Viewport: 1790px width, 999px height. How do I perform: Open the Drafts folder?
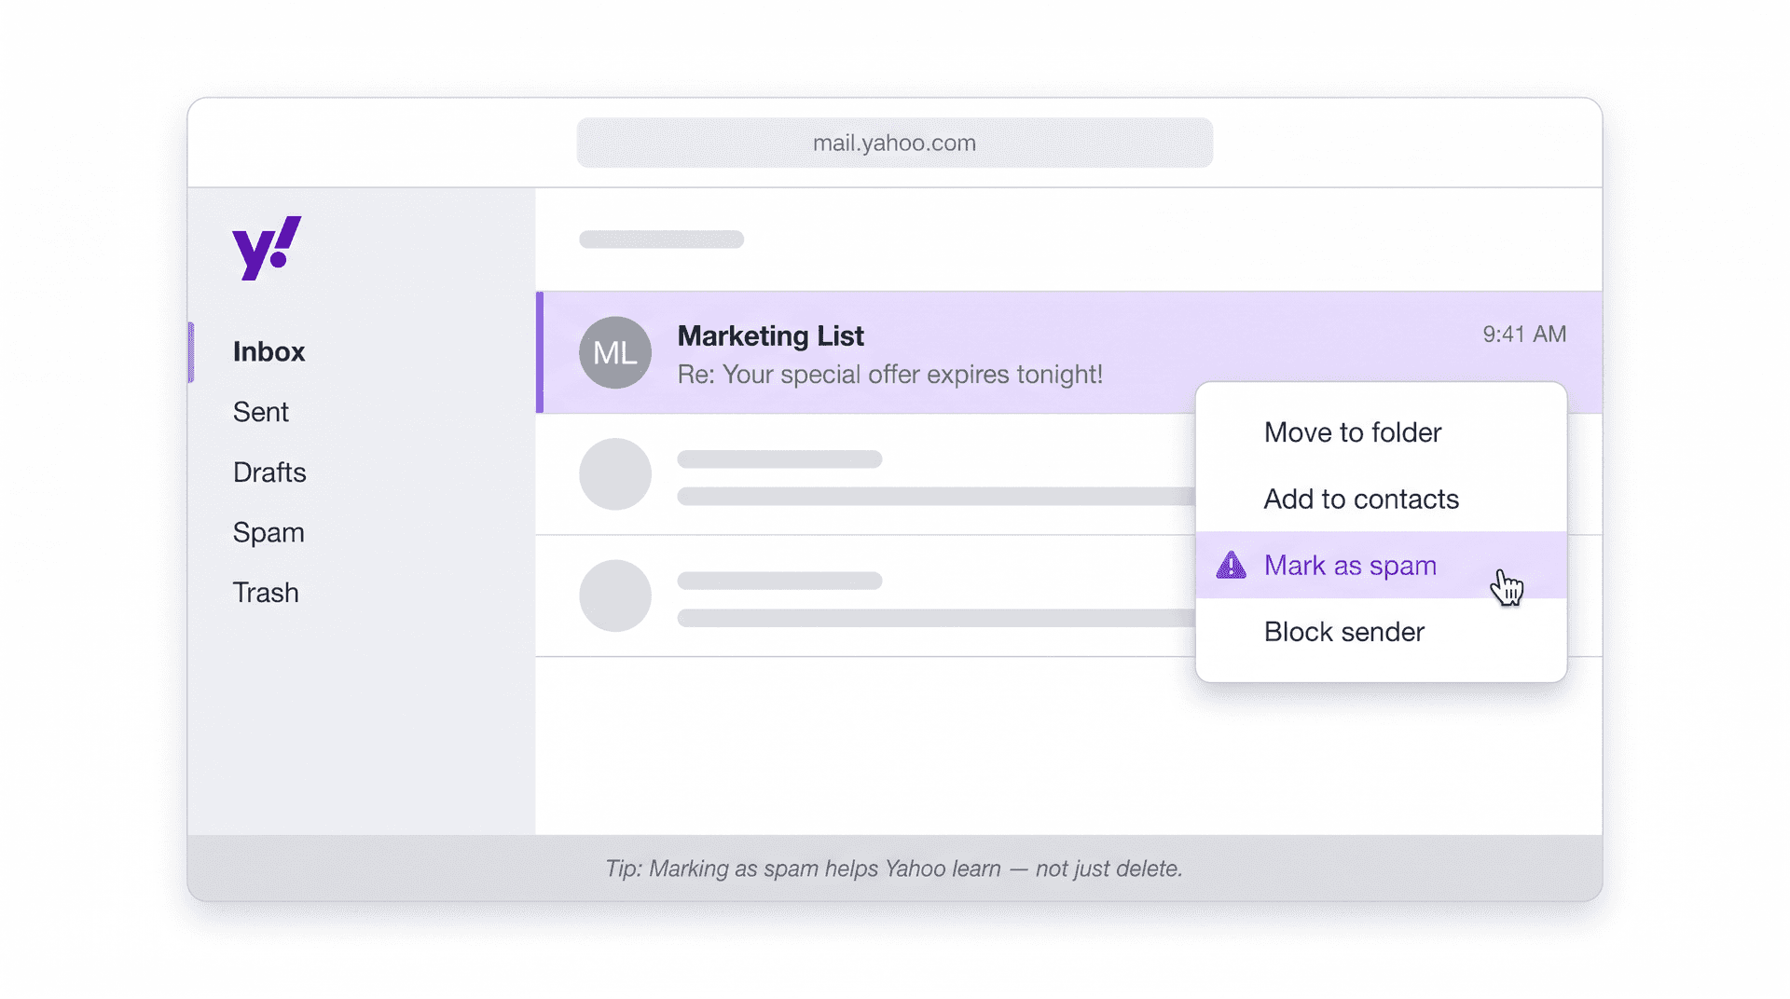click(268, 472)
